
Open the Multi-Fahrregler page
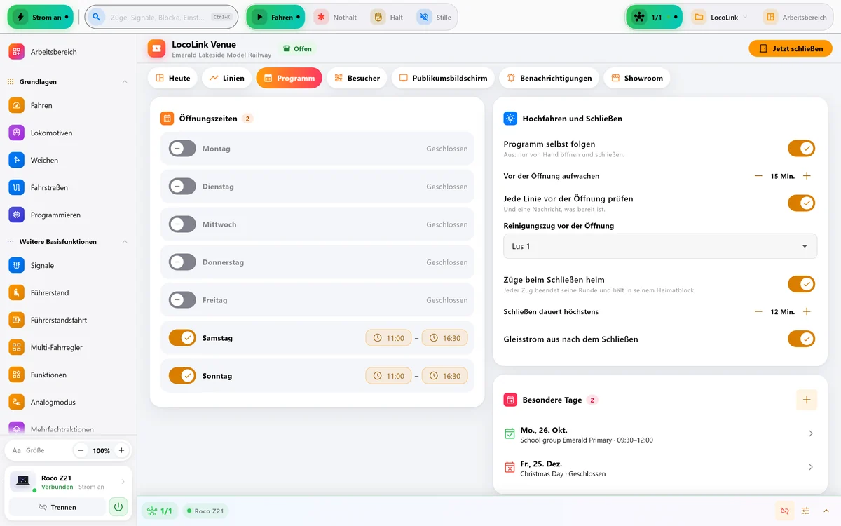[68, 347]
